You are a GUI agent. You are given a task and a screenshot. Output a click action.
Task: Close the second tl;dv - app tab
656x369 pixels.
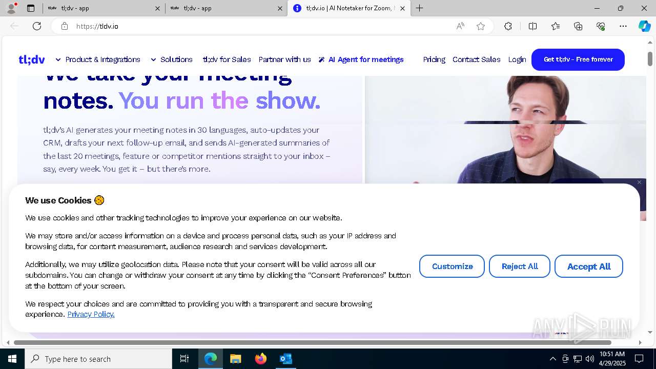tap(280, 8)
